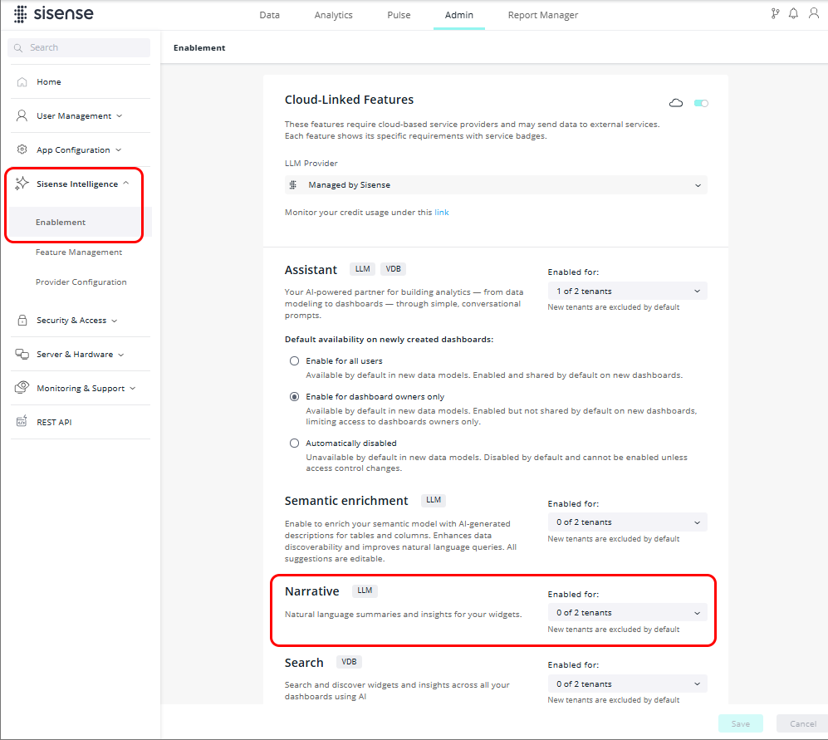The height and width of the screenshot is (740, 828).
Task: Toggle Cloud-Linked Features switch
Action: (x=701, y=103)
